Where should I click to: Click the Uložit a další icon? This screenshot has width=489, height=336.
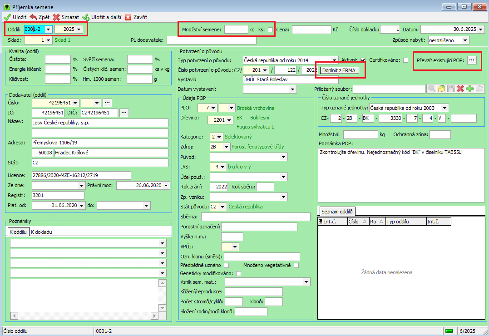click(x=86, y=17)
